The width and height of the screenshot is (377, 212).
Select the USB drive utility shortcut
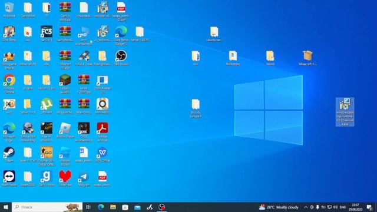(84, 58)
